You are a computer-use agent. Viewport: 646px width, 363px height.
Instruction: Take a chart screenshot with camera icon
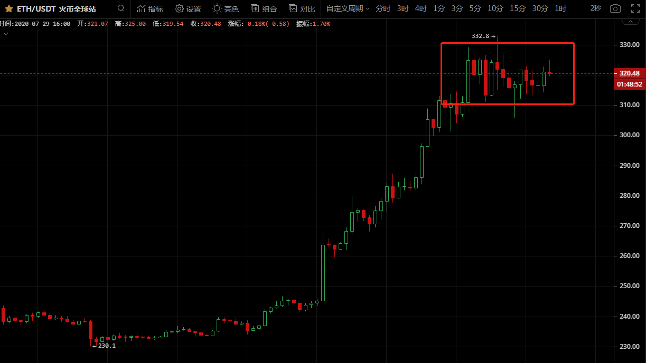(x=615, y=9)
